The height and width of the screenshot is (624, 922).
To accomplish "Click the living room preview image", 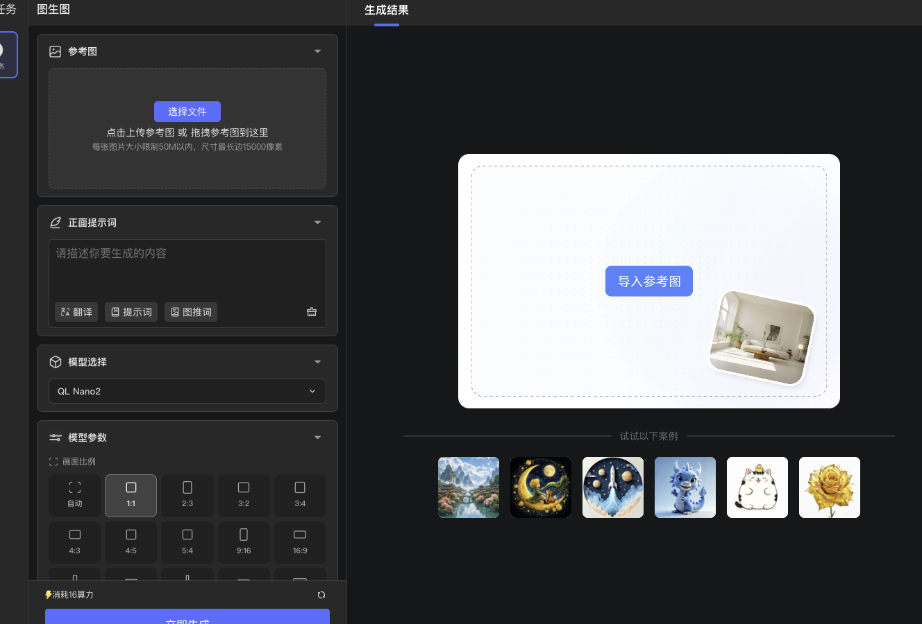I will pyautogui.click(x=762, y=338).
